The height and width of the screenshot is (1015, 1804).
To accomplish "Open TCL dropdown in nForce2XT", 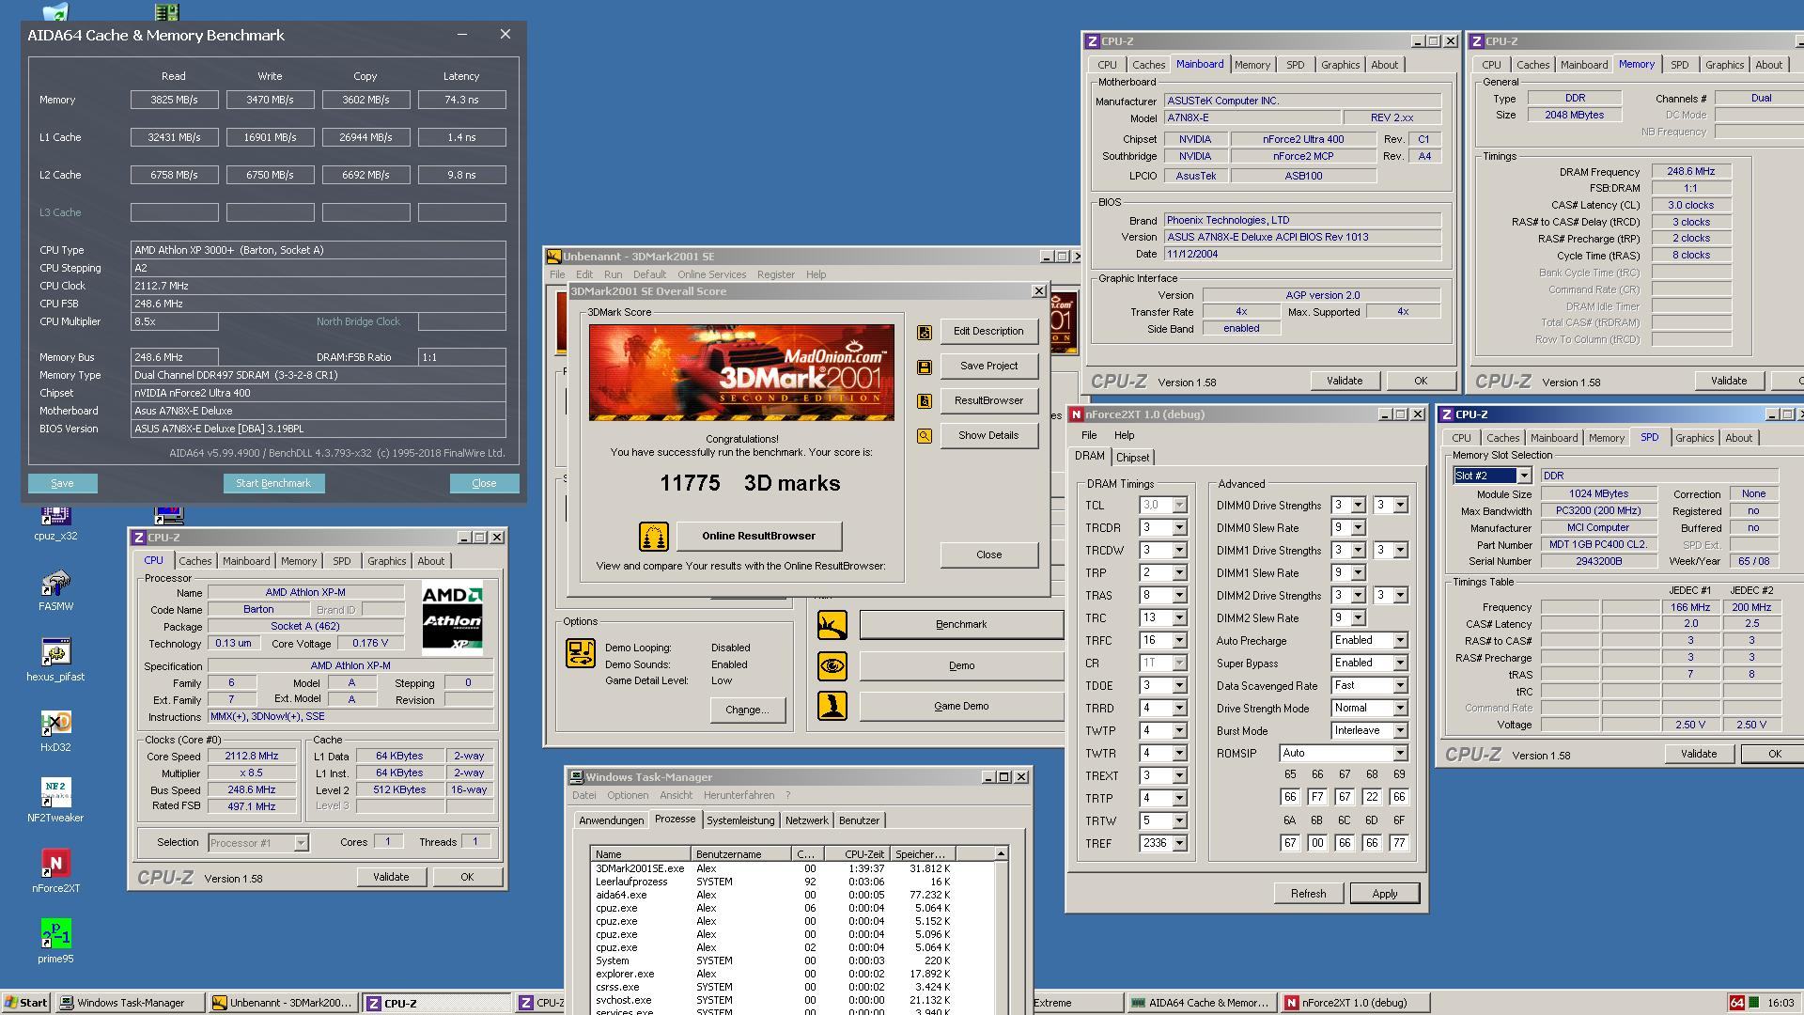I will pyautogui.click(x=1179, y=506).
